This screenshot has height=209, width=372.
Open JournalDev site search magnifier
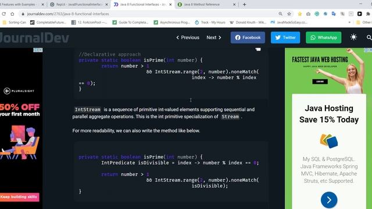(369, 37)
